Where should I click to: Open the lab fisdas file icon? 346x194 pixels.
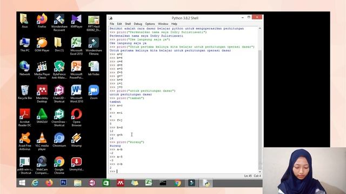pyautogui.click(x=94, y=68)
